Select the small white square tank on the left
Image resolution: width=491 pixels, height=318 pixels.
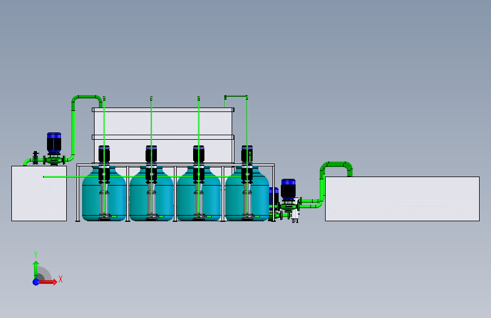39,194
